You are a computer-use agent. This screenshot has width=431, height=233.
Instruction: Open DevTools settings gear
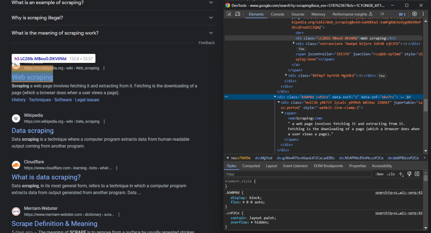click(414, 14)
